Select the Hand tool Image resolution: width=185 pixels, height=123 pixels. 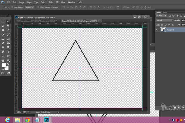3,60
